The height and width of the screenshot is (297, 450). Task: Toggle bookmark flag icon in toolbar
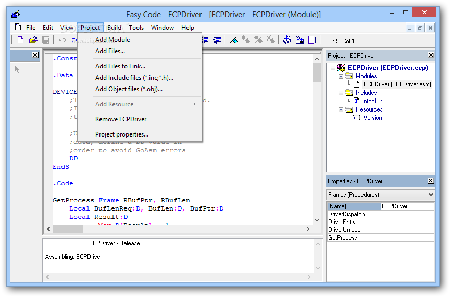233,40
